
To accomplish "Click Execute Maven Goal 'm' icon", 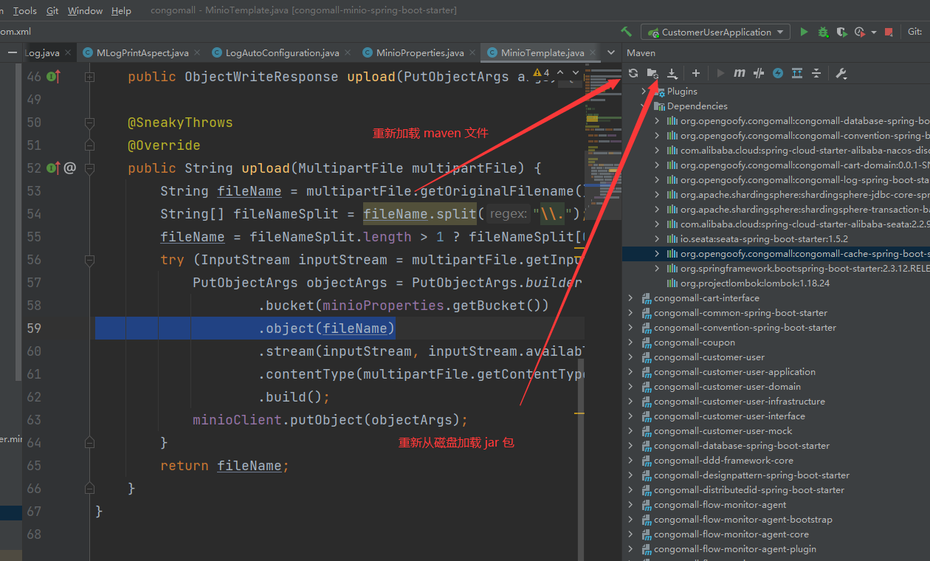I will point(740,73).
